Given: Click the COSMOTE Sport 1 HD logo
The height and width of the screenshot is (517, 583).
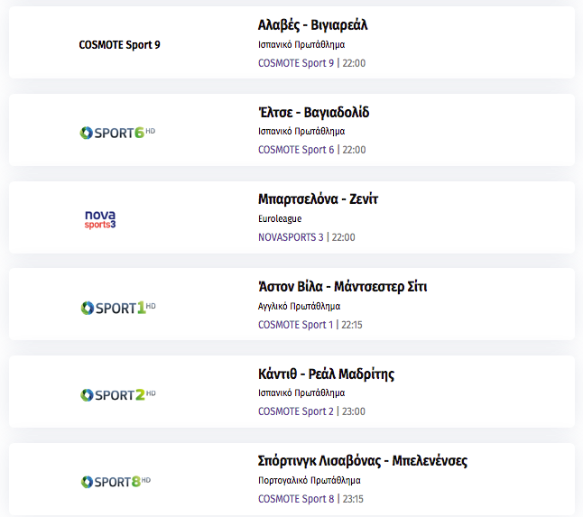Looking at the screenshot, I should pos(118,308).
